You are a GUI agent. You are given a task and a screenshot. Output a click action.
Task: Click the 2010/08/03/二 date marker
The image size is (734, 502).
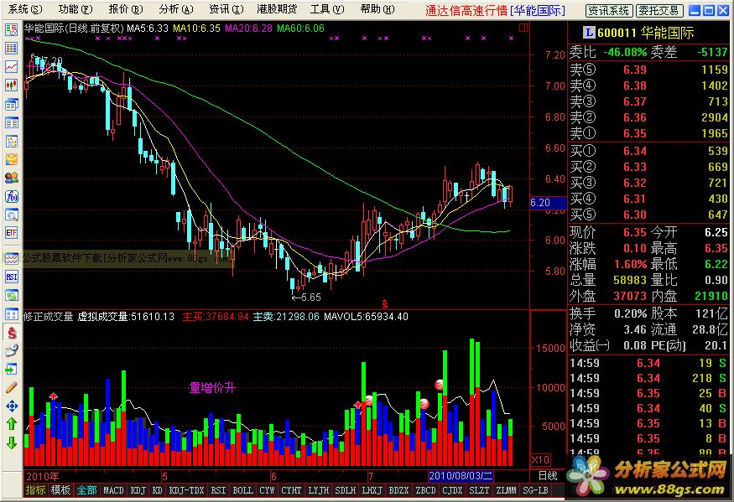coord(461,476)
